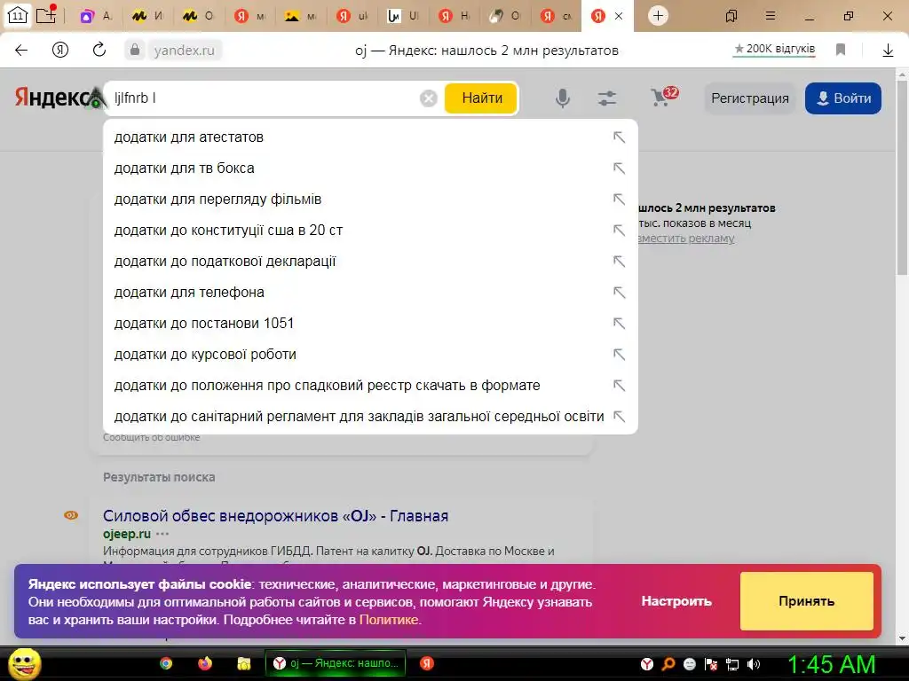Screen dimensions: 909x681
Task: Click the red Yandex taskbar shortcut
Action: pyautogui.click(x=427, y=663)
